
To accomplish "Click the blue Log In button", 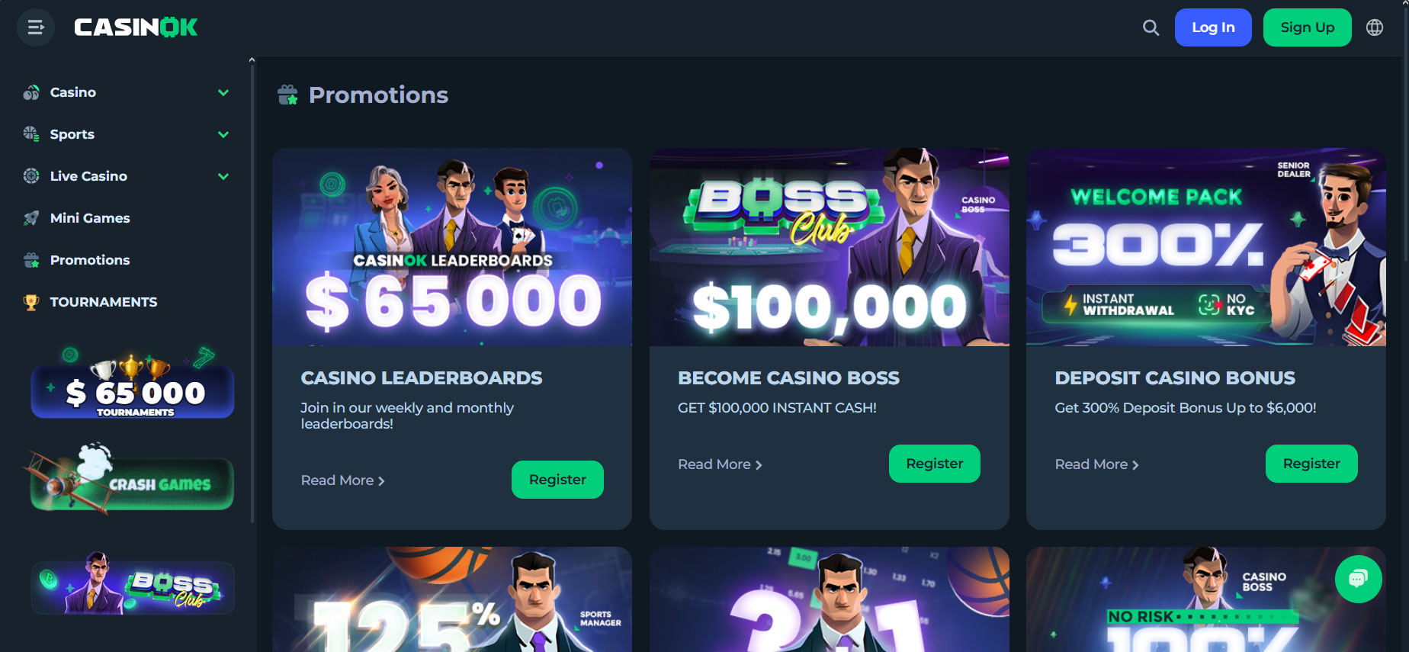I will pos(1213,27).
